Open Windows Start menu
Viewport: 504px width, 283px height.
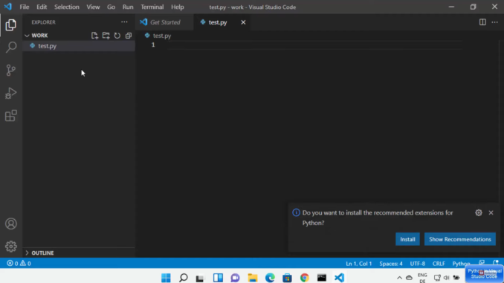pyautogui.click(x=167, y=278)
